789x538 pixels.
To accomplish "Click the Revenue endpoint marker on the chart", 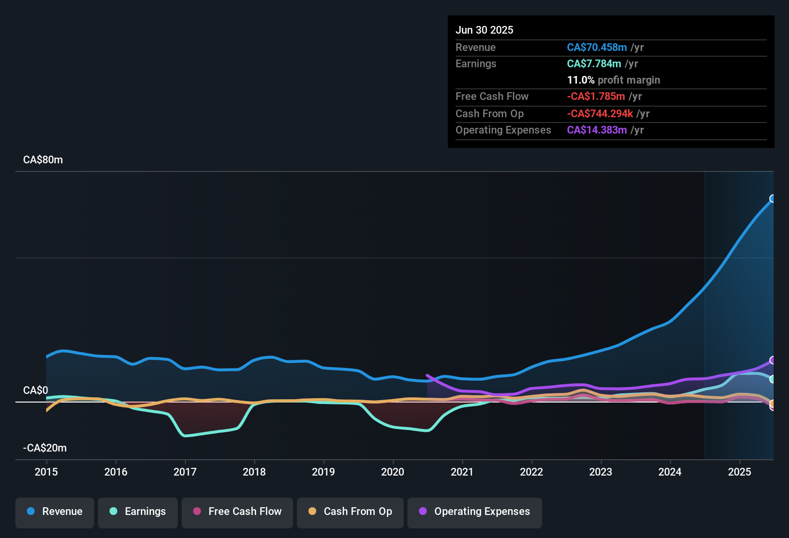I will pos(773,198).
